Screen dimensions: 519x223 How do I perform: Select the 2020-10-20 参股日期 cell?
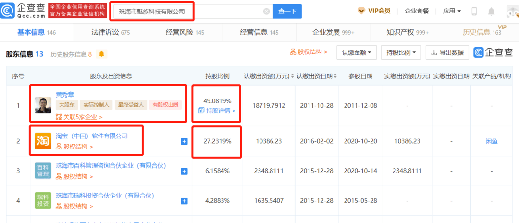360,141
